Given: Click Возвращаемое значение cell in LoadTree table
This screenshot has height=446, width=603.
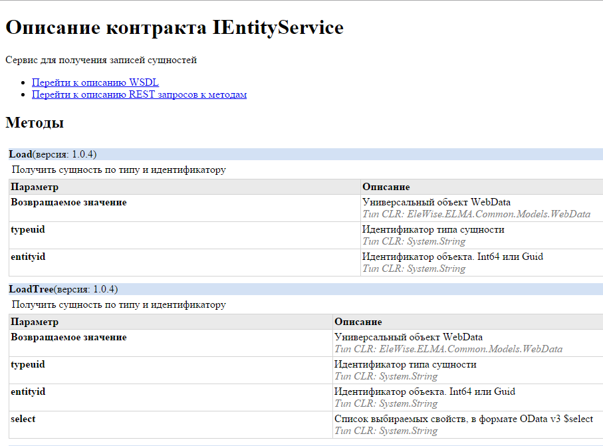Looking at the screenshot, I should [68, 337].
